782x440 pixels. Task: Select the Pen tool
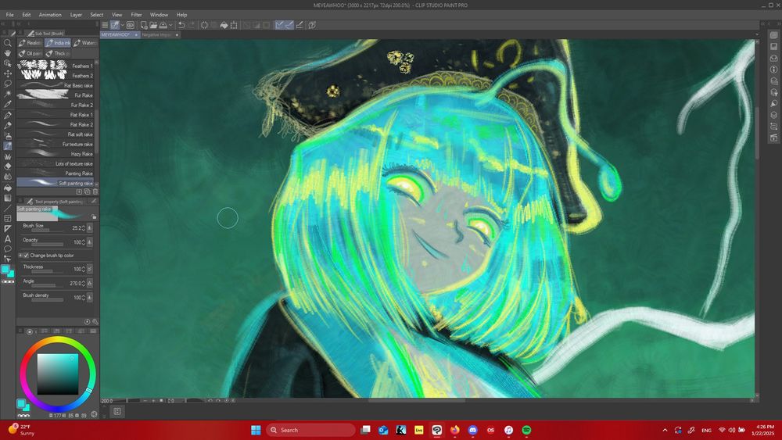(8, 115)
